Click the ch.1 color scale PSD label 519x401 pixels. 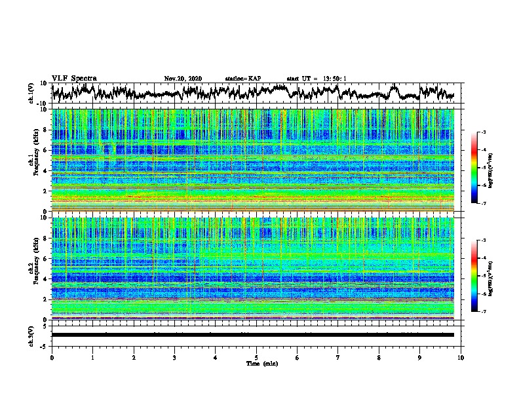(491, 170)
